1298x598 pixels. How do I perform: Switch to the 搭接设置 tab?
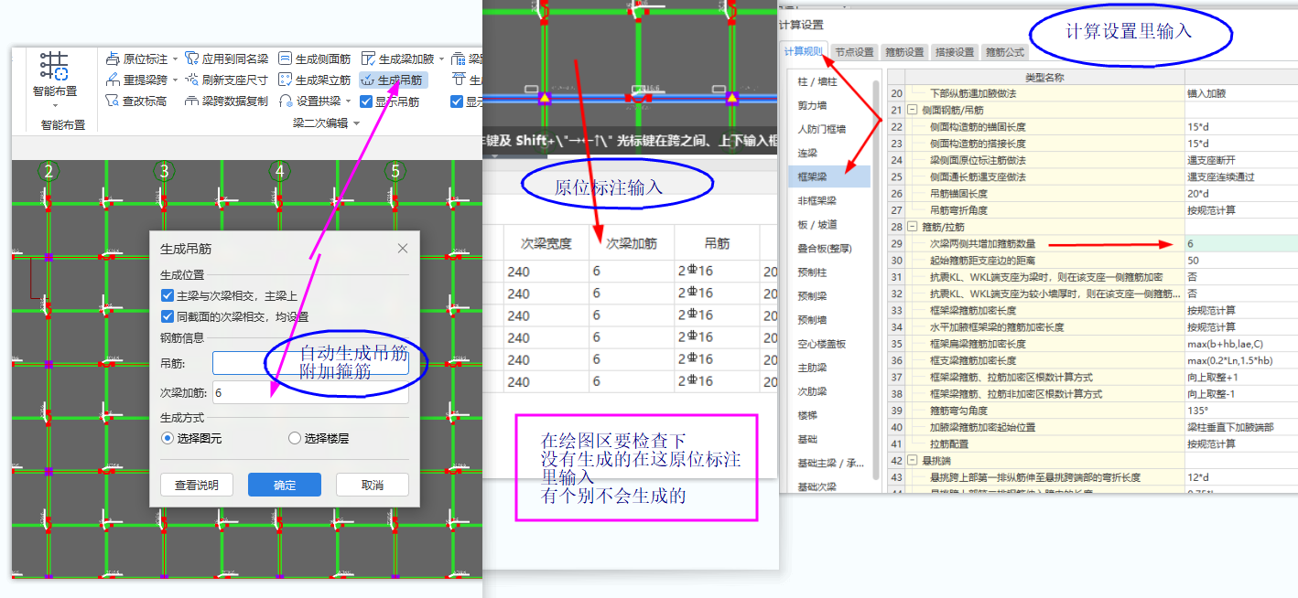[x=954, y=52]
